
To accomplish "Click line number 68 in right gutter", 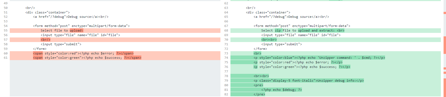I will pos(226,30).
